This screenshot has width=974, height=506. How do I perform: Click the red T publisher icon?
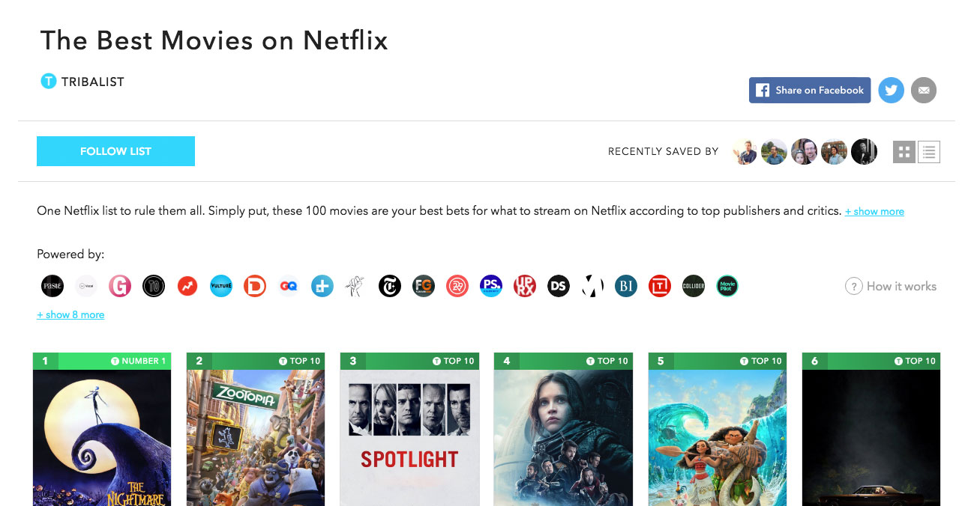click(x=660, y=286)
